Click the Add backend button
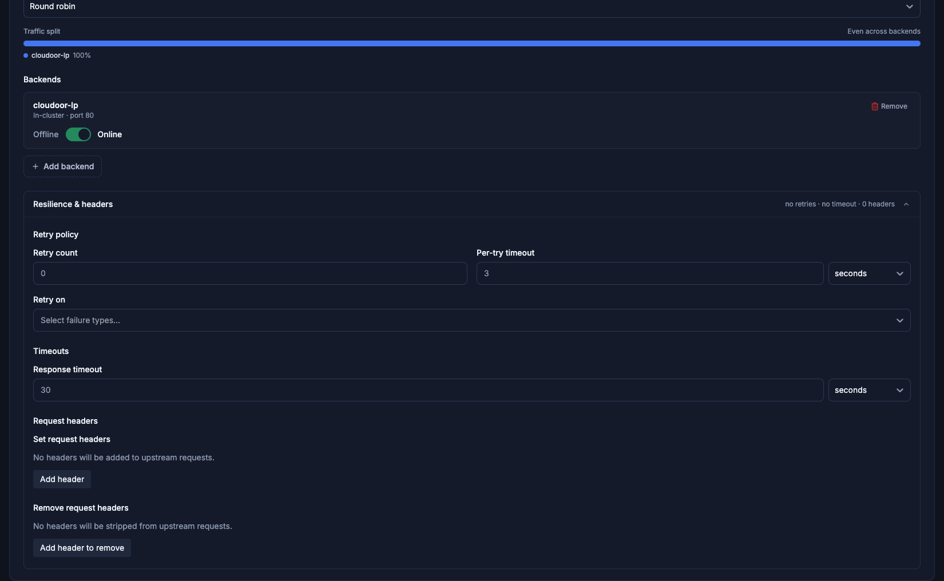 tap(62, 166)
